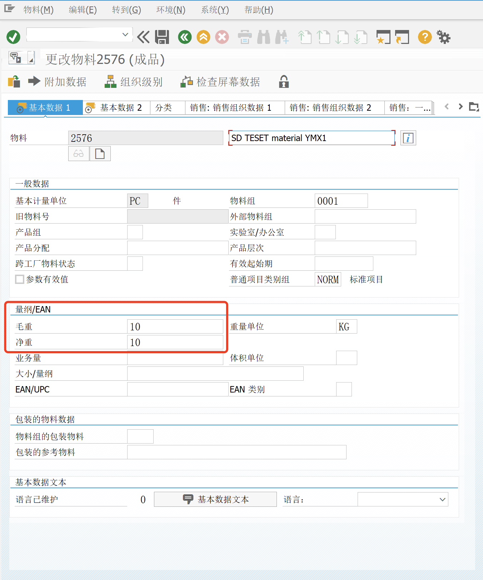
Task: Click the 基本数据文本 button
Action: tap(215, 499)
